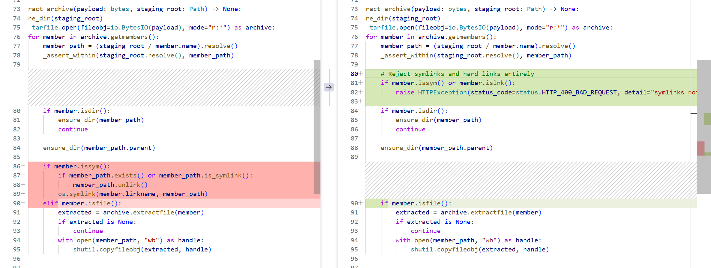Click "continue" on right line 86
Image resolution: width=711 pixels, height=268 pixels.
pos(411,129)
